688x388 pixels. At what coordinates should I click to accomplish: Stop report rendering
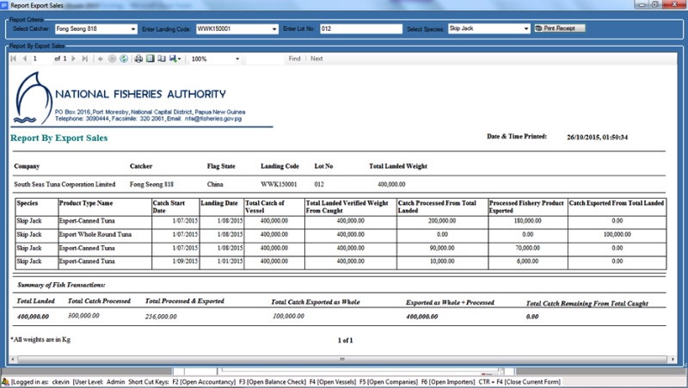coord(113,59)
